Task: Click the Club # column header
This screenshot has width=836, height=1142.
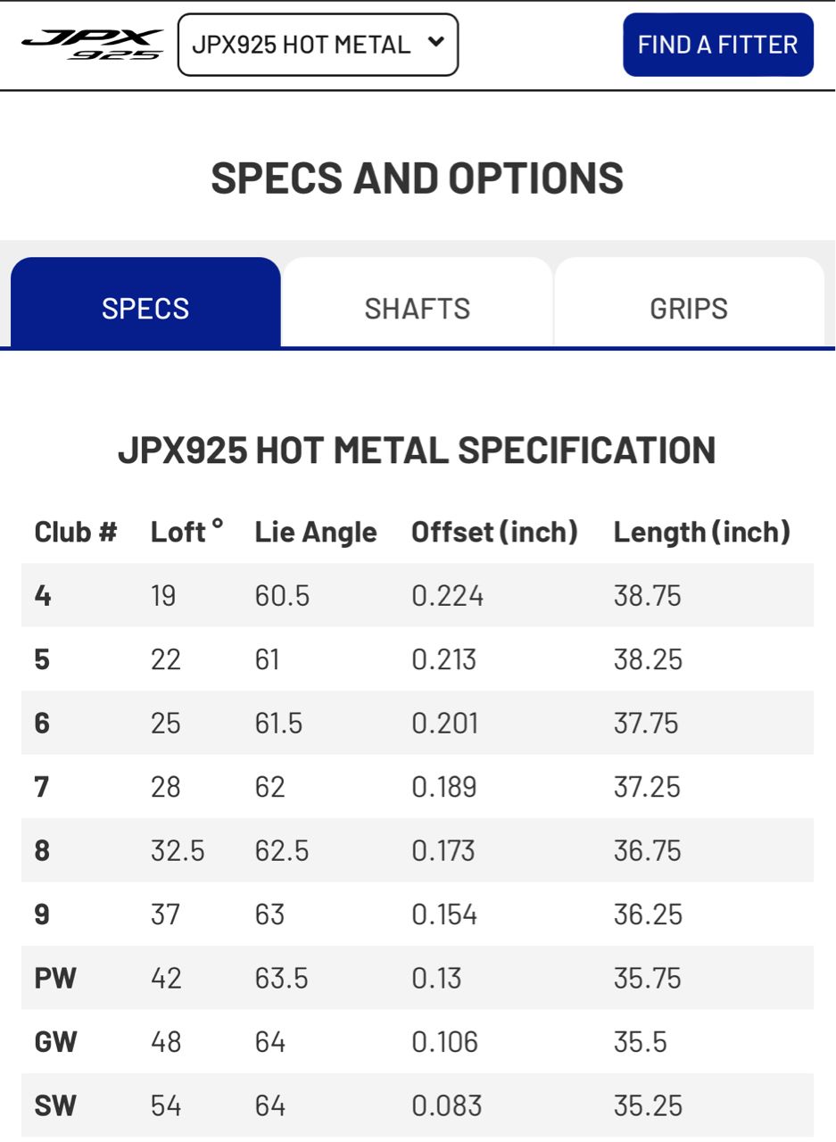Action: tap(76, 533)
